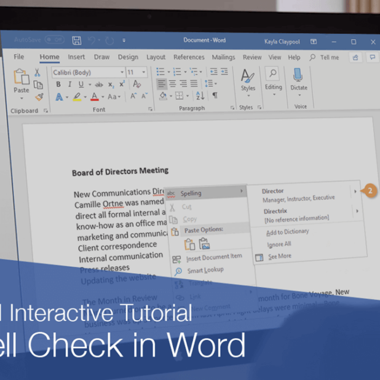380x380 pixels.
Task: Open Line and Paragraph Spacing dropdown
Action: tap(210, 84)
